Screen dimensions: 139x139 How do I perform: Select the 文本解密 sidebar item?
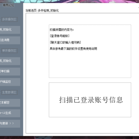(x=10, y=103)
